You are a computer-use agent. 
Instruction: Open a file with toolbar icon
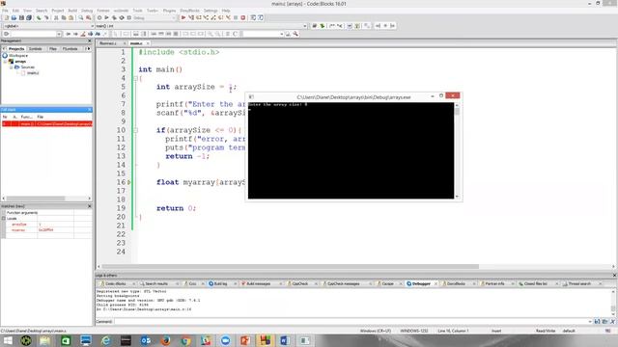[14, 17]
